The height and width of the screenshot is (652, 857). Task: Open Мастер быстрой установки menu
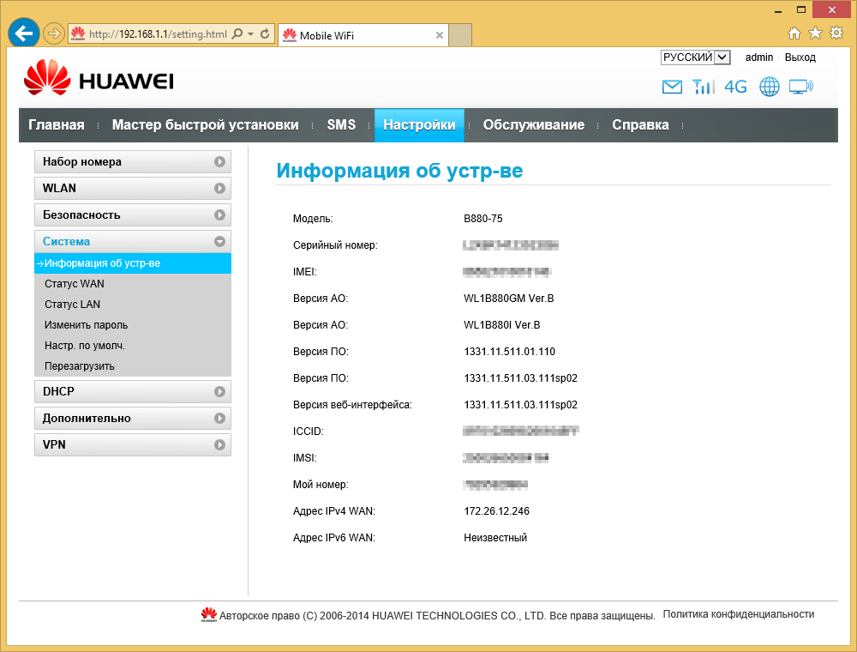(x=206, y=124)
